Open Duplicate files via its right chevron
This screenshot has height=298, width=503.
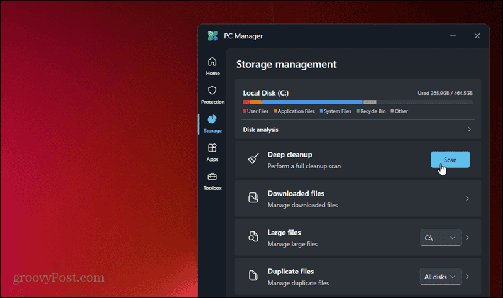click(467, 277)
